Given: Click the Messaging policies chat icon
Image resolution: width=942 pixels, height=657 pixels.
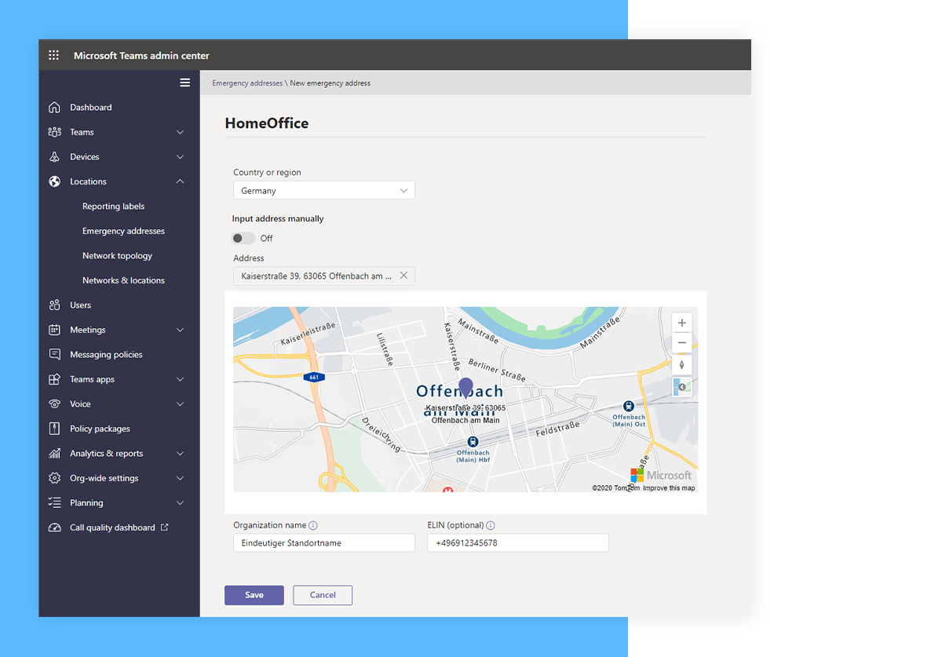Looking at the screenshot, I should point(54,355).
